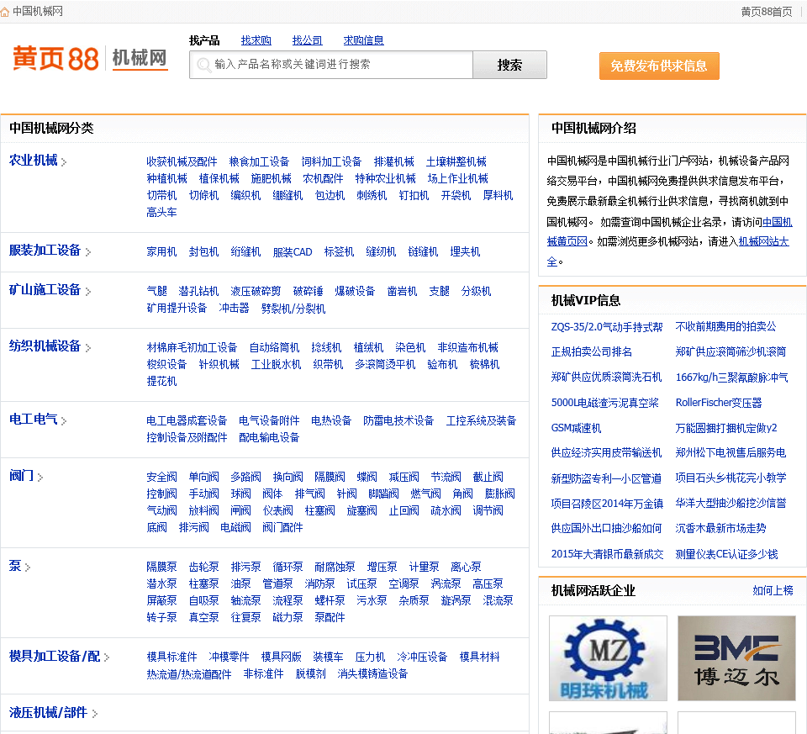Open ZQS-35/2.0气动手持式帮 VIP link
Viewport: 807px width, 734px height.
pyautogui.click(x=607, y=327)
